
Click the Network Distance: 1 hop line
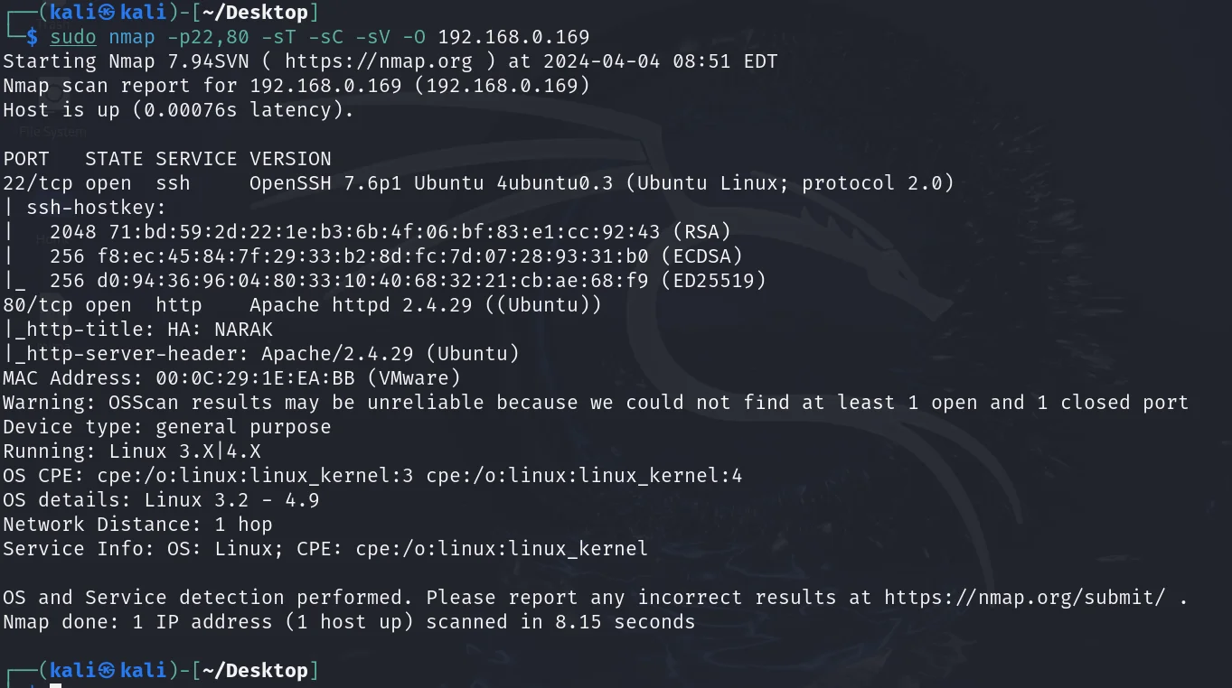[x=137, y=525]
